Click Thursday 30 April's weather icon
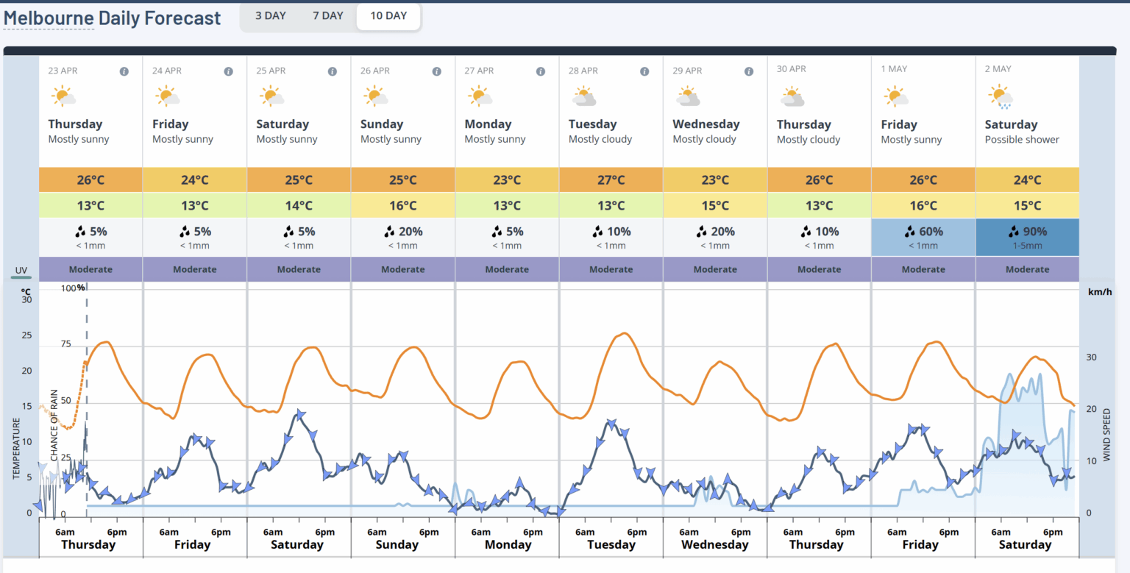 pos(792,96)
